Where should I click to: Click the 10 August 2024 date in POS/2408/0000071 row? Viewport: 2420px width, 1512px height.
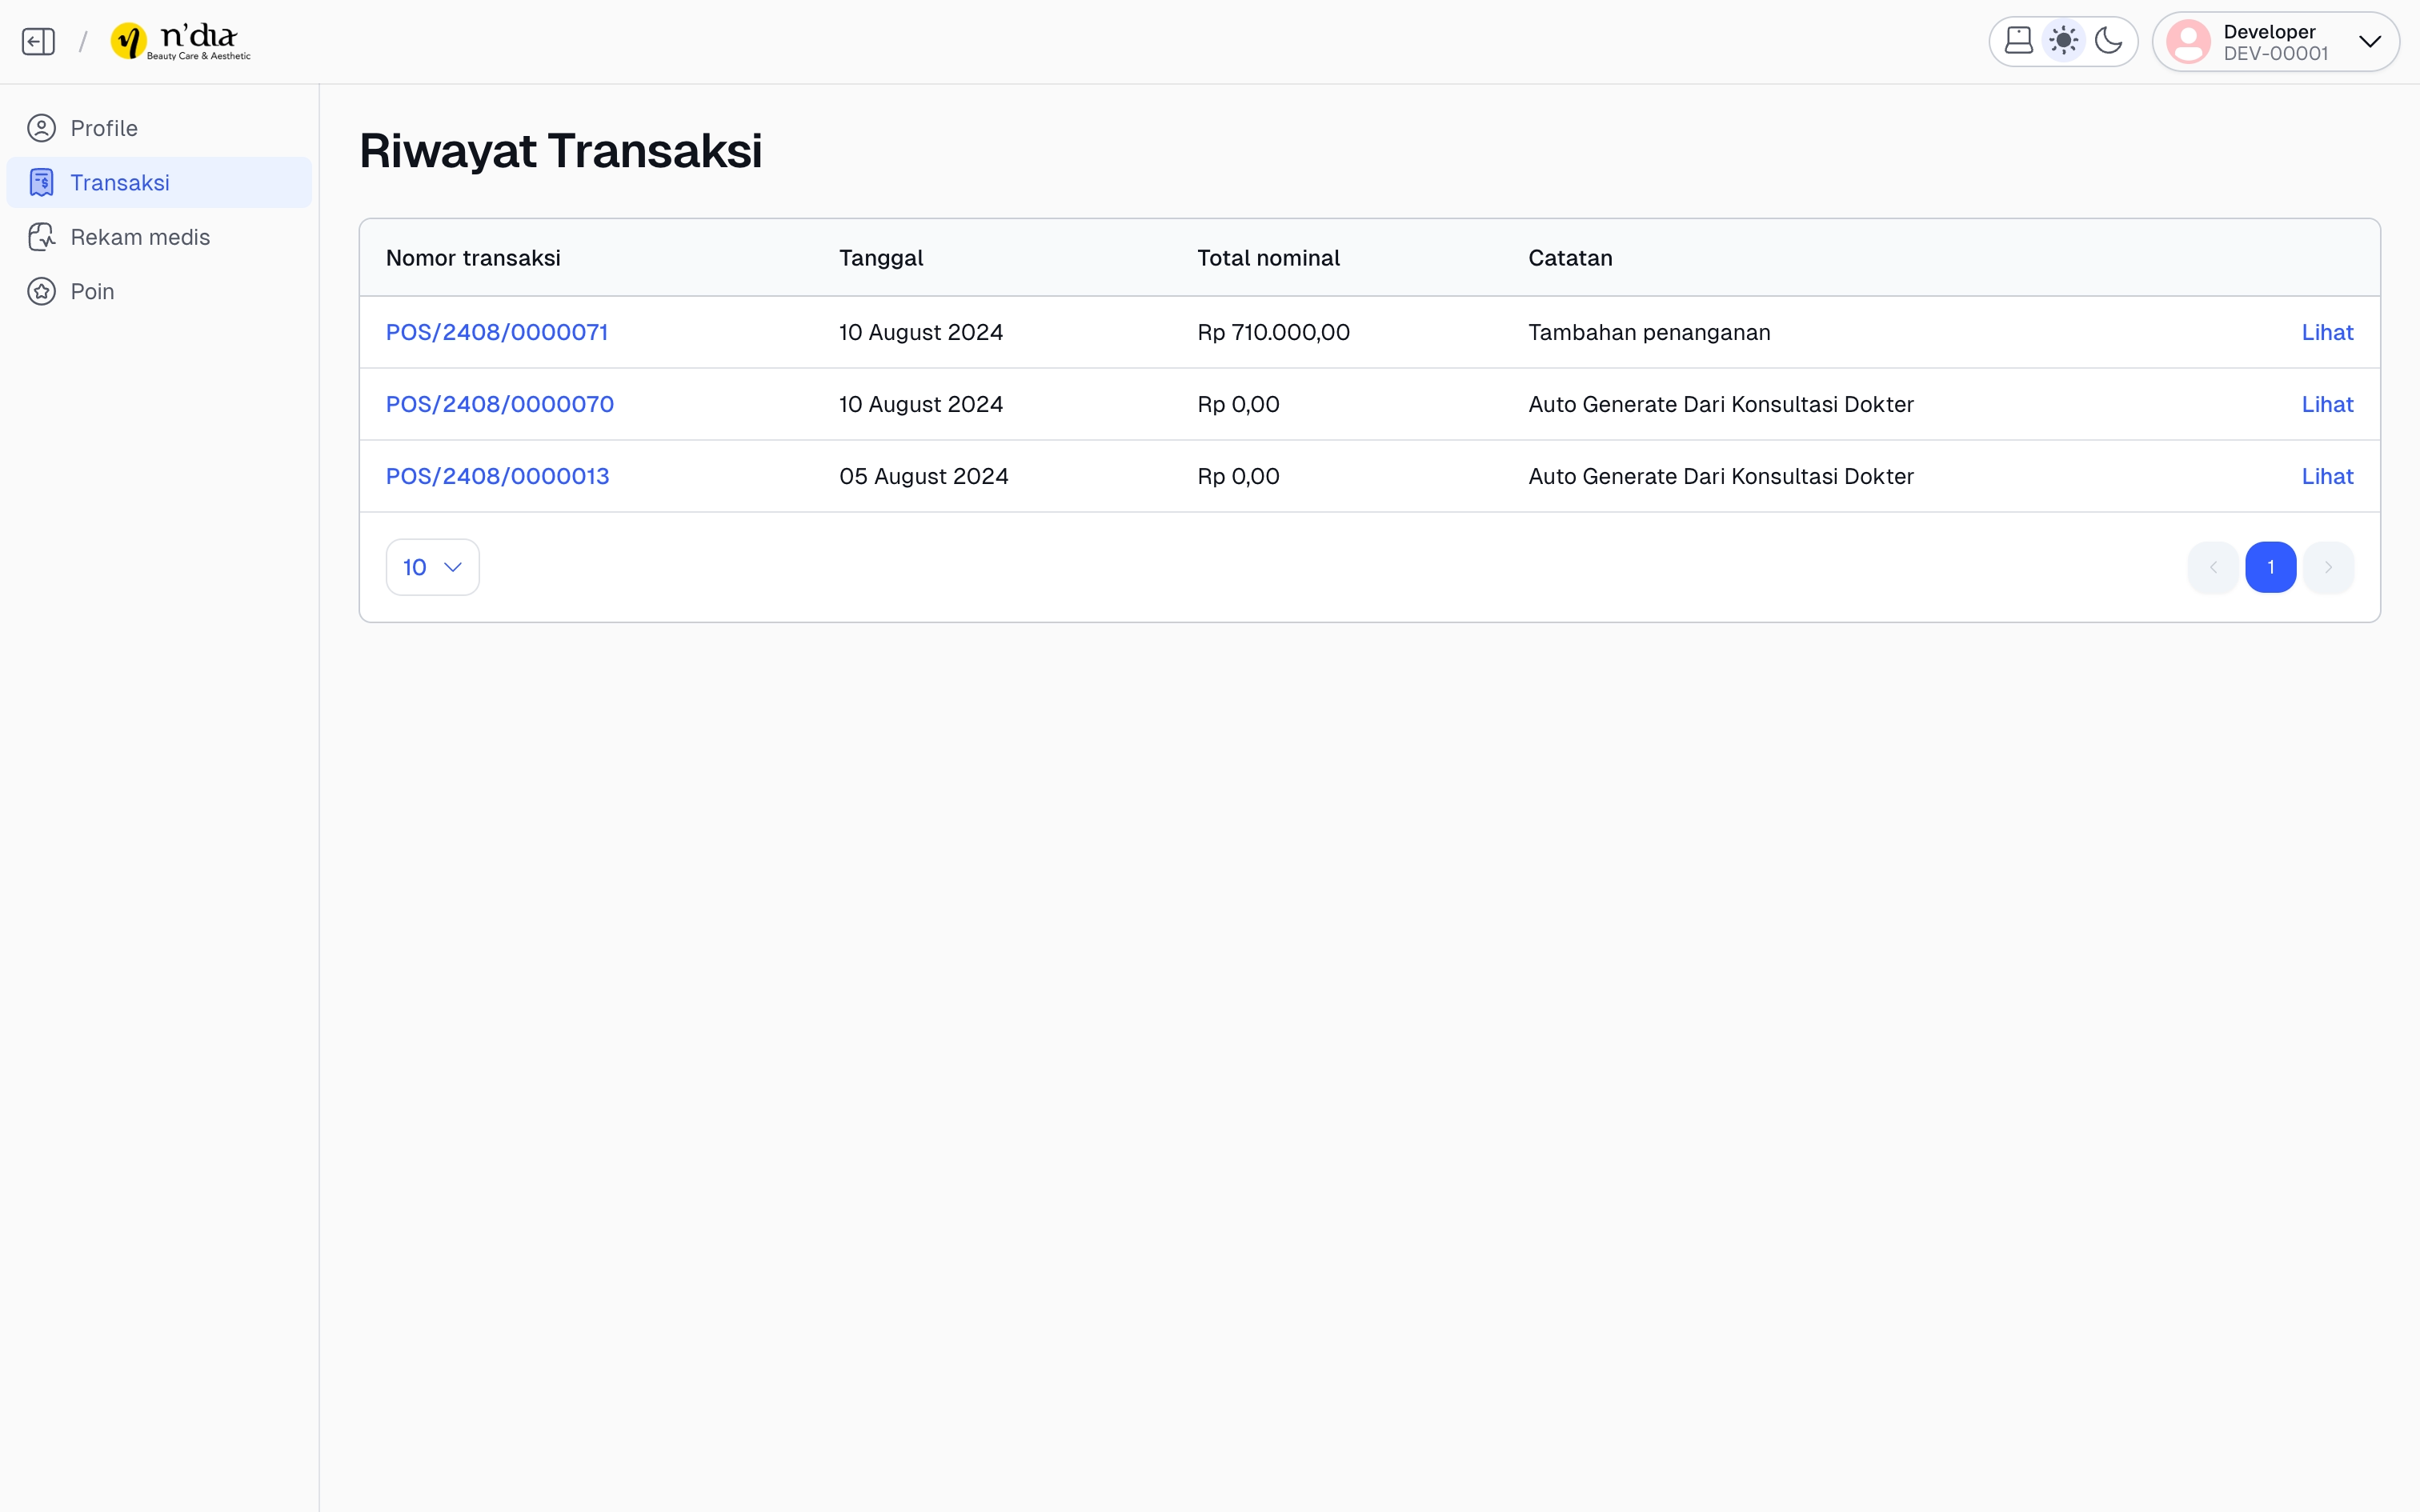(x=920, y=332)
